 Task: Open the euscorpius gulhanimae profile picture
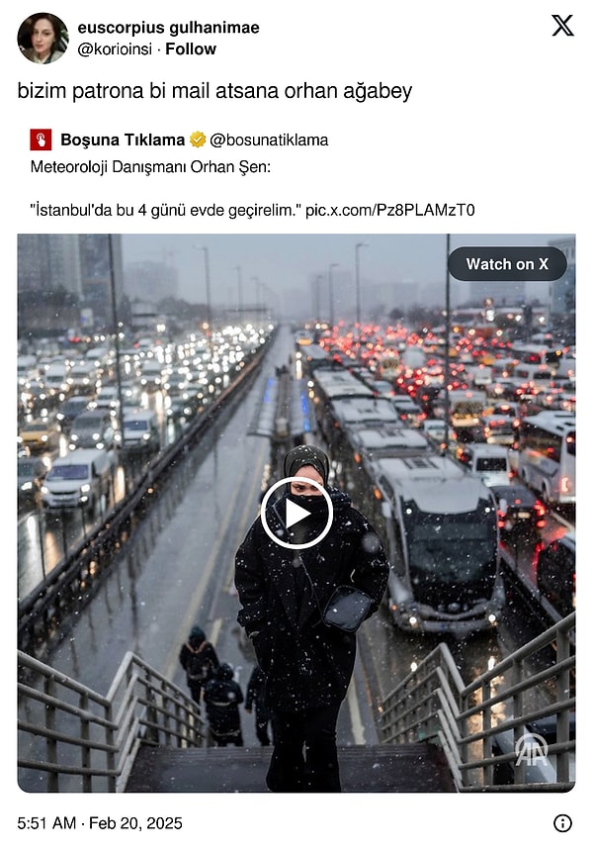tap(42, 38)
